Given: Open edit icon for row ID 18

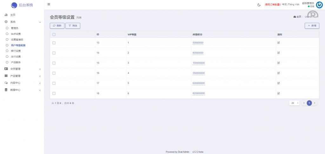Looking at the screenshot, I should (x=279, y=93).
